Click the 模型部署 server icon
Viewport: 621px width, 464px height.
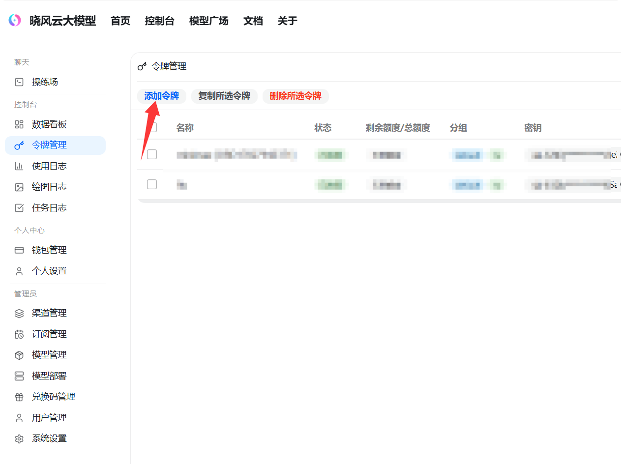[19, 376]
